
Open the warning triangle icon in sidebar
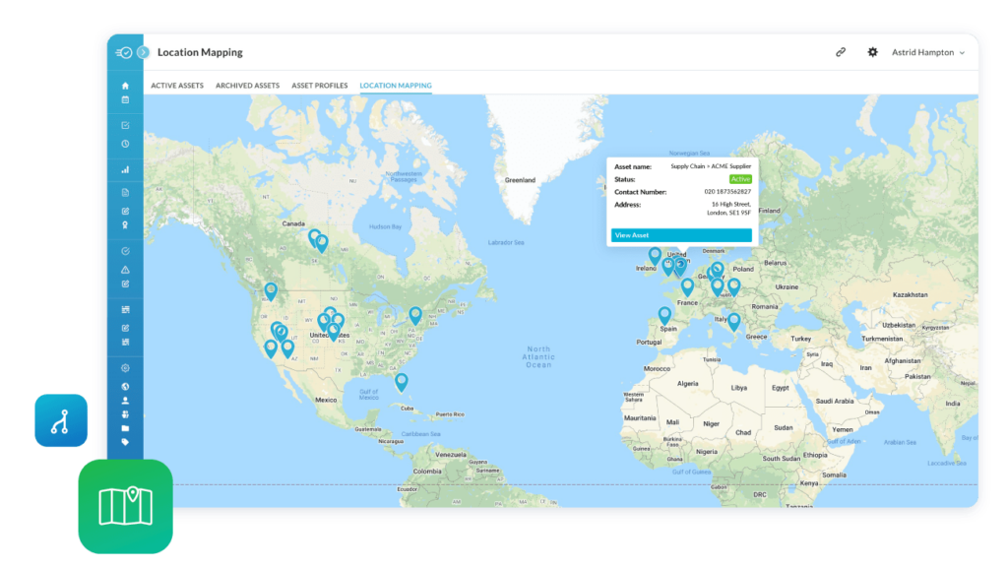(x=125, y=269)
